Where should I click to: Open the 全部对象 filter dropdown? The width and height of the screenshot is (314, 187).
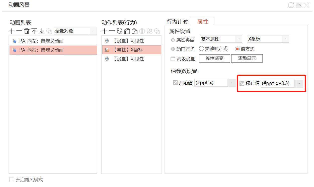[93, 31]
